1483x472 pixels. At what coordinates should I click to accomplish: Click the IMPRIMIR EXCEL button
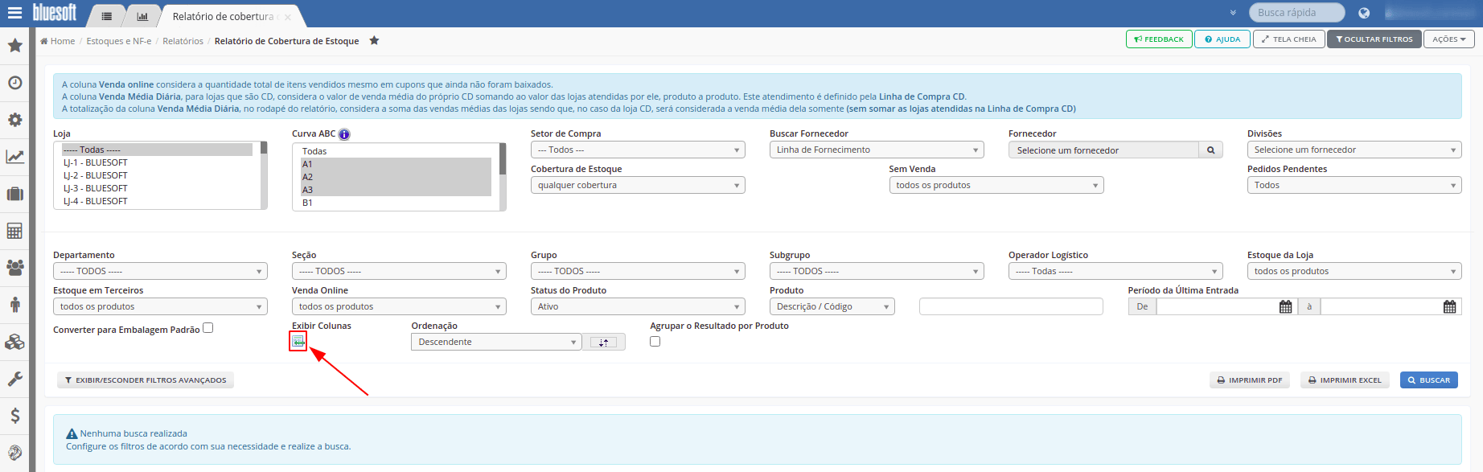point(1345,380)
